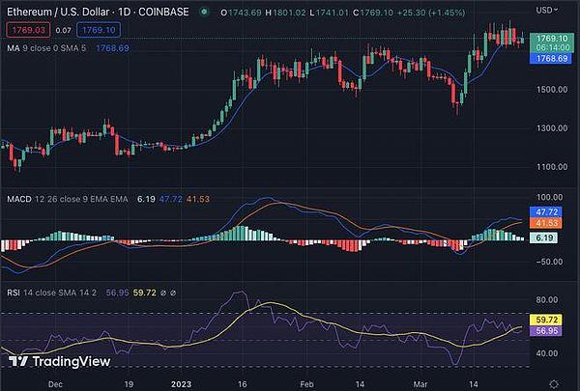580x391 pixels.
Task: Click the first RSI legend empty-value circle icon
Action: pyautogui.click(x=163, y=293)
